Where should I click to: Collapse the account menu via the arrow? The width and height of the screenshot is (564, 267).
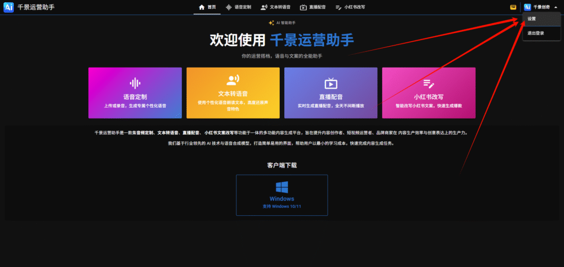[556, 7]
